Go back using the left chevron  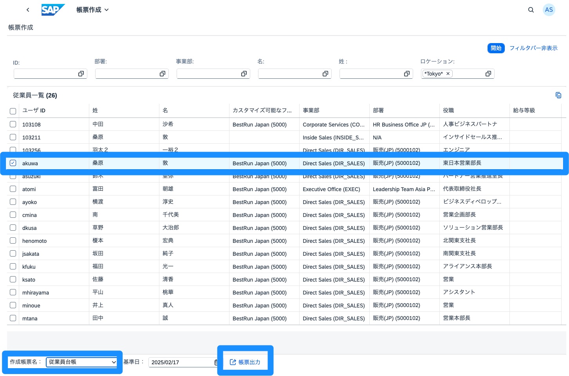pyautogui.click(x=28, y=10)
